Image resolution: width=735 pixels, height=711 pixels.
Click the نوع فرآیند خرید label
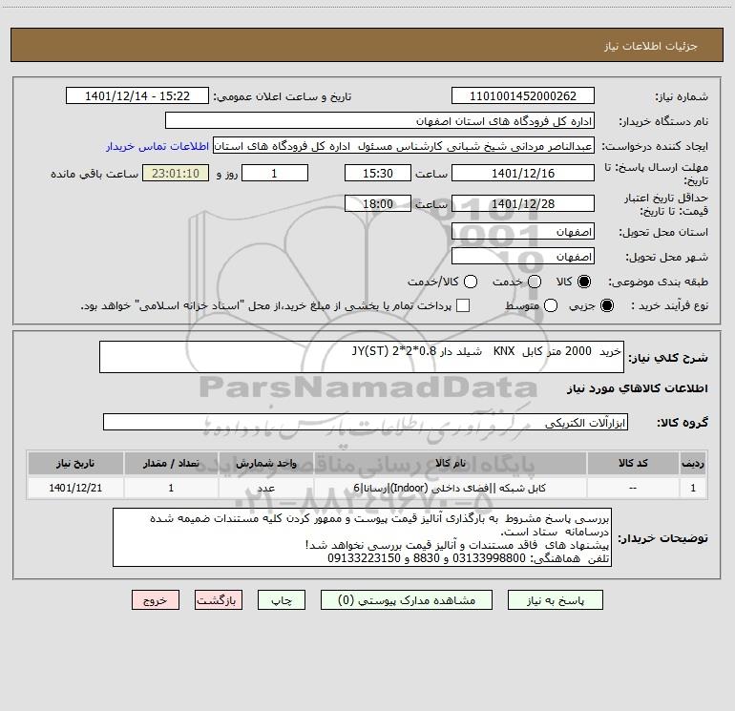669,306
